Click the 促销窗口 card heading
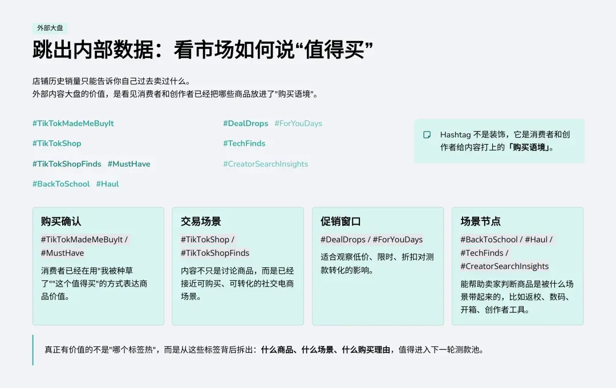The width and height of the screenshot is (616, 388). click(x=341, y=221)
